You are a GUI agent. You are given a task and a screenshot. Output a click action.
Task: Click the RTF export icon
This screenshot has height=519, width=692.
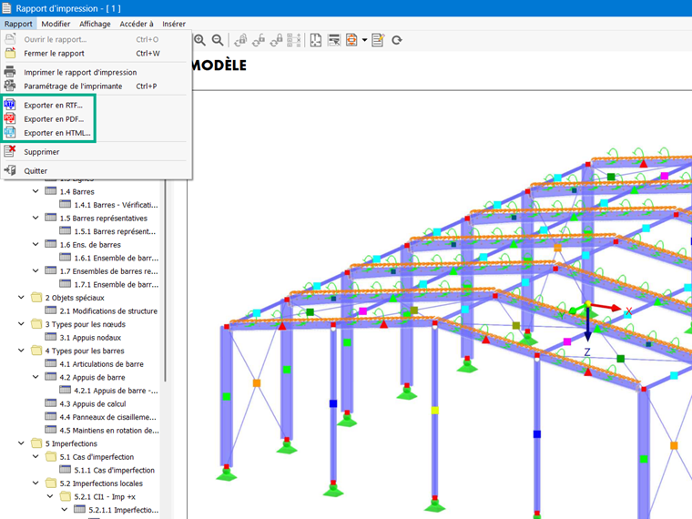point(10,105)
